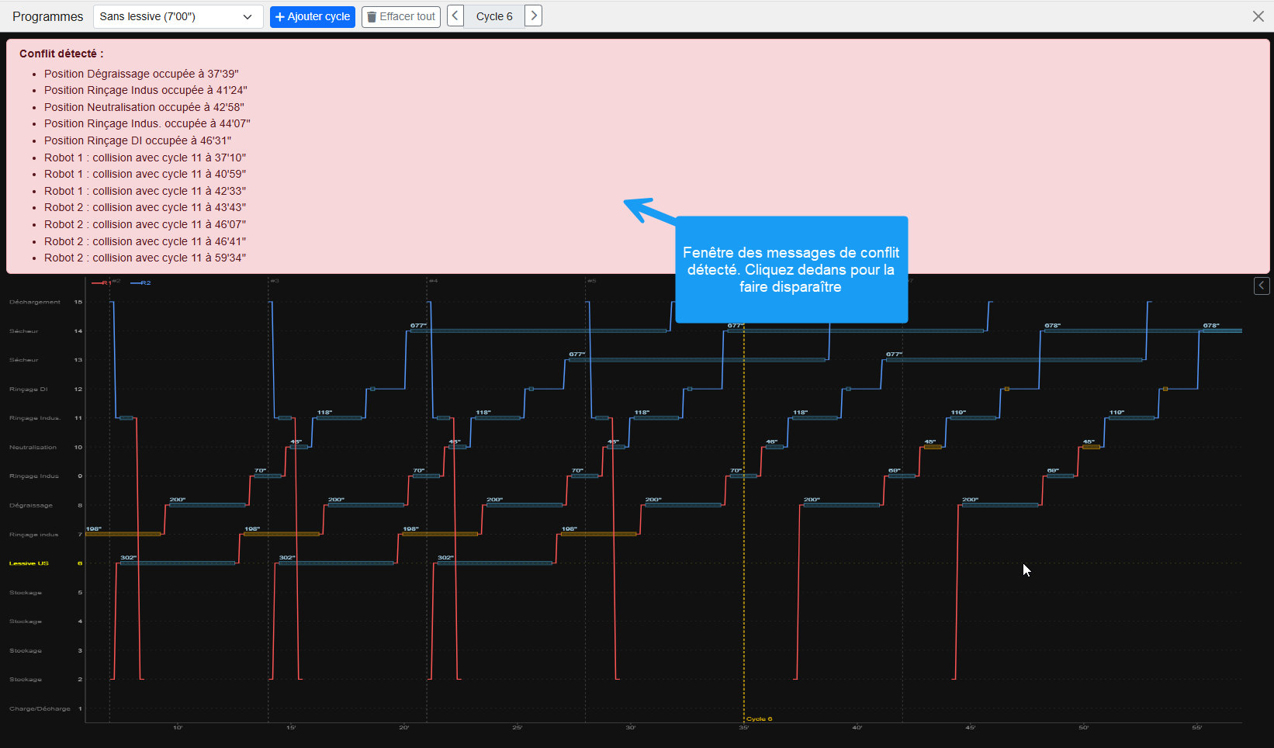
Task: Go to the previous cycle with left chevron
Action: (x=455, y=16)
